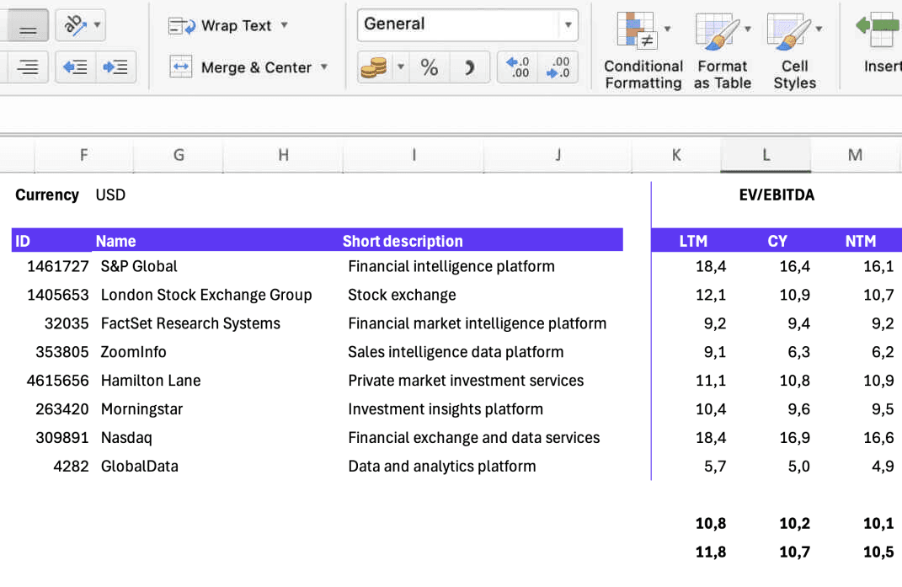Click 'Data and analytics platform' cell
The image size is (902, 587).
pyautogui.click(x=442, y=467)
